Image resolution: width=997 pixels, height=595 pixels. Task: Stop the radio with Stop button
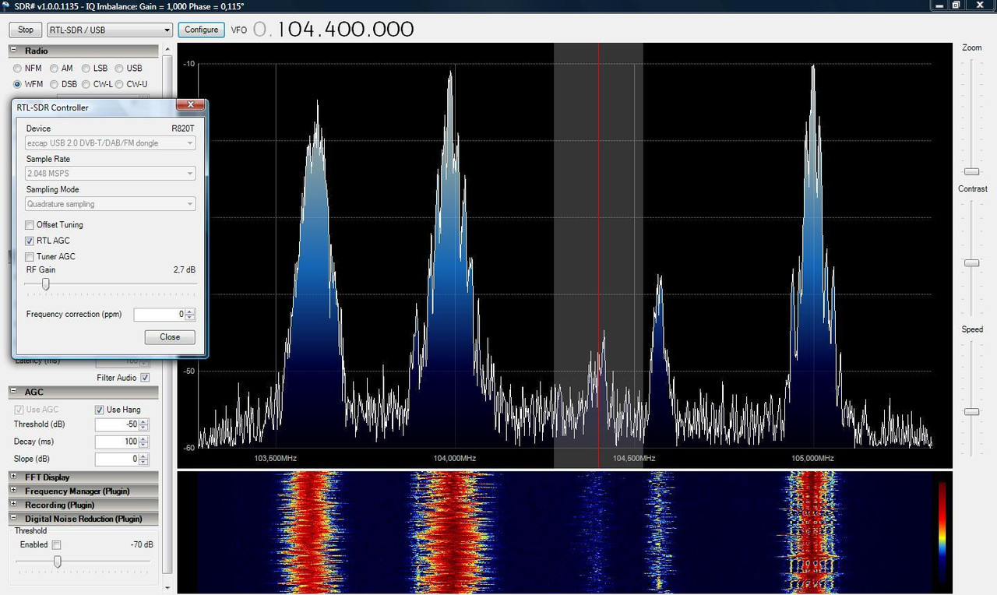tap(26, 30)
